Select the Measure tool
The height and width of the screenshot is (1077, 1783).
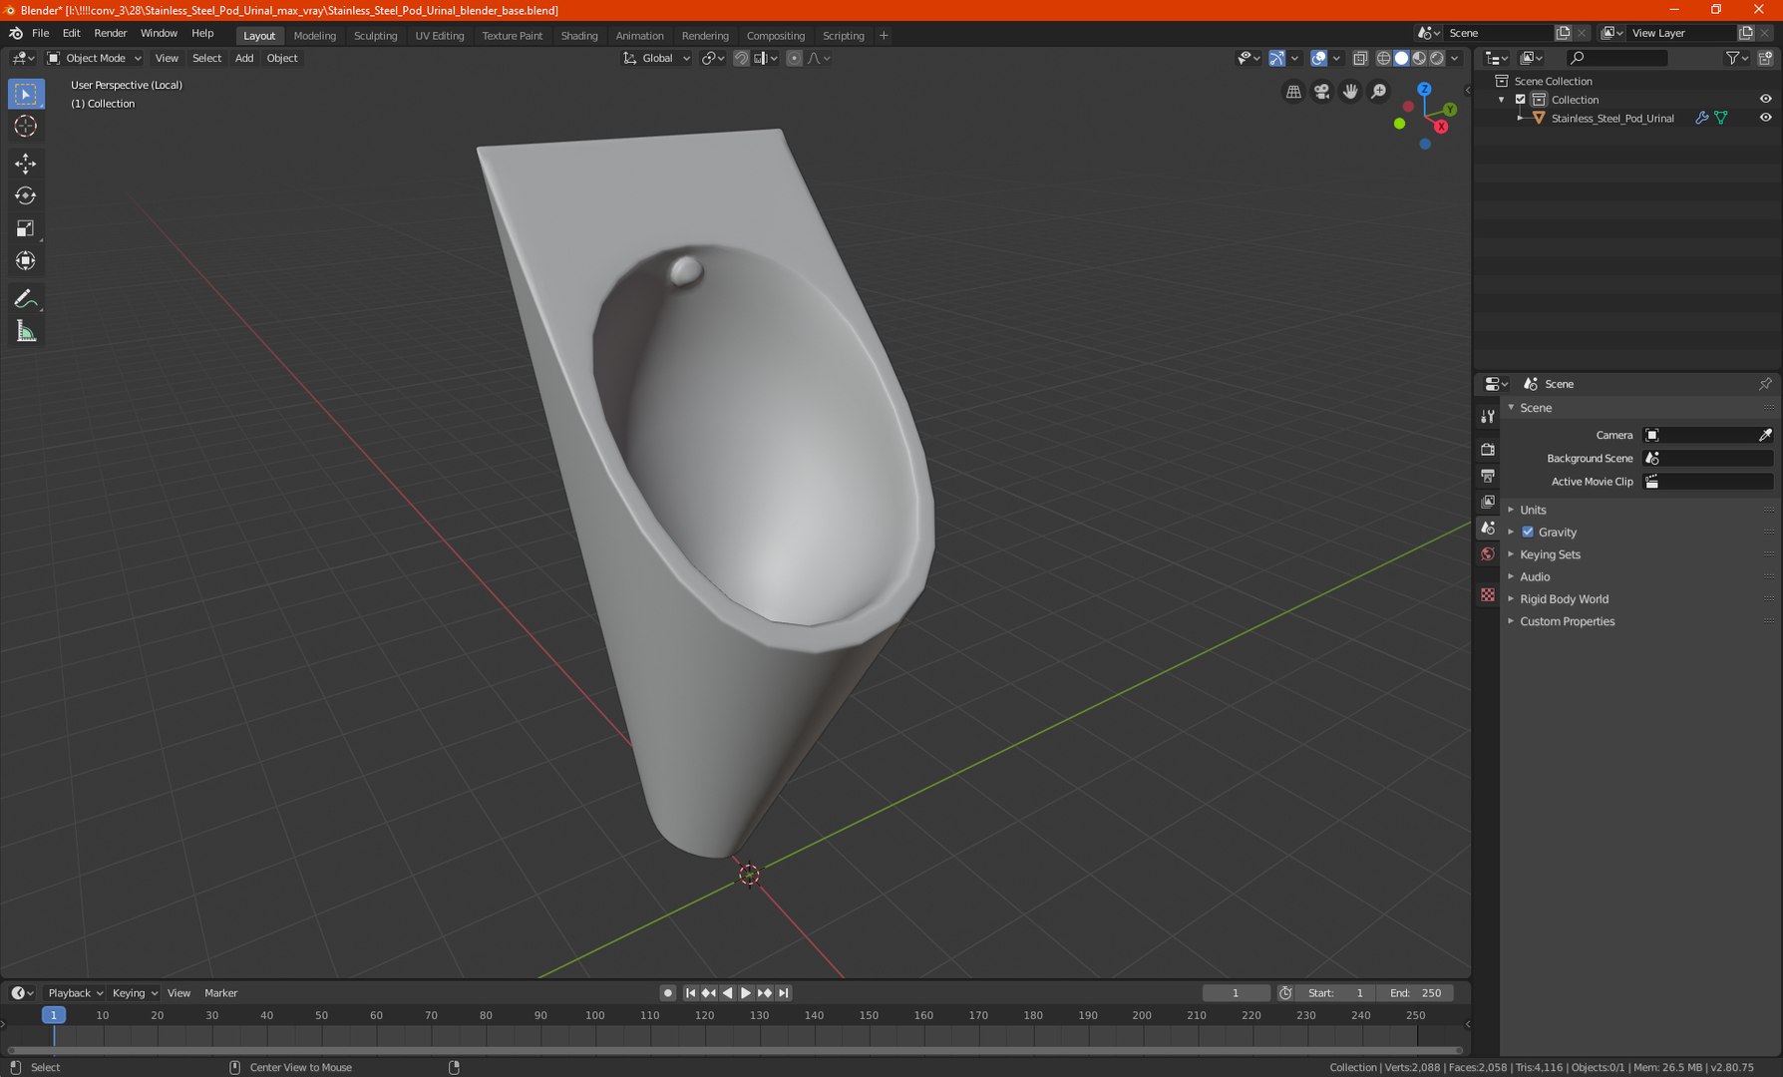click(26, 332)
